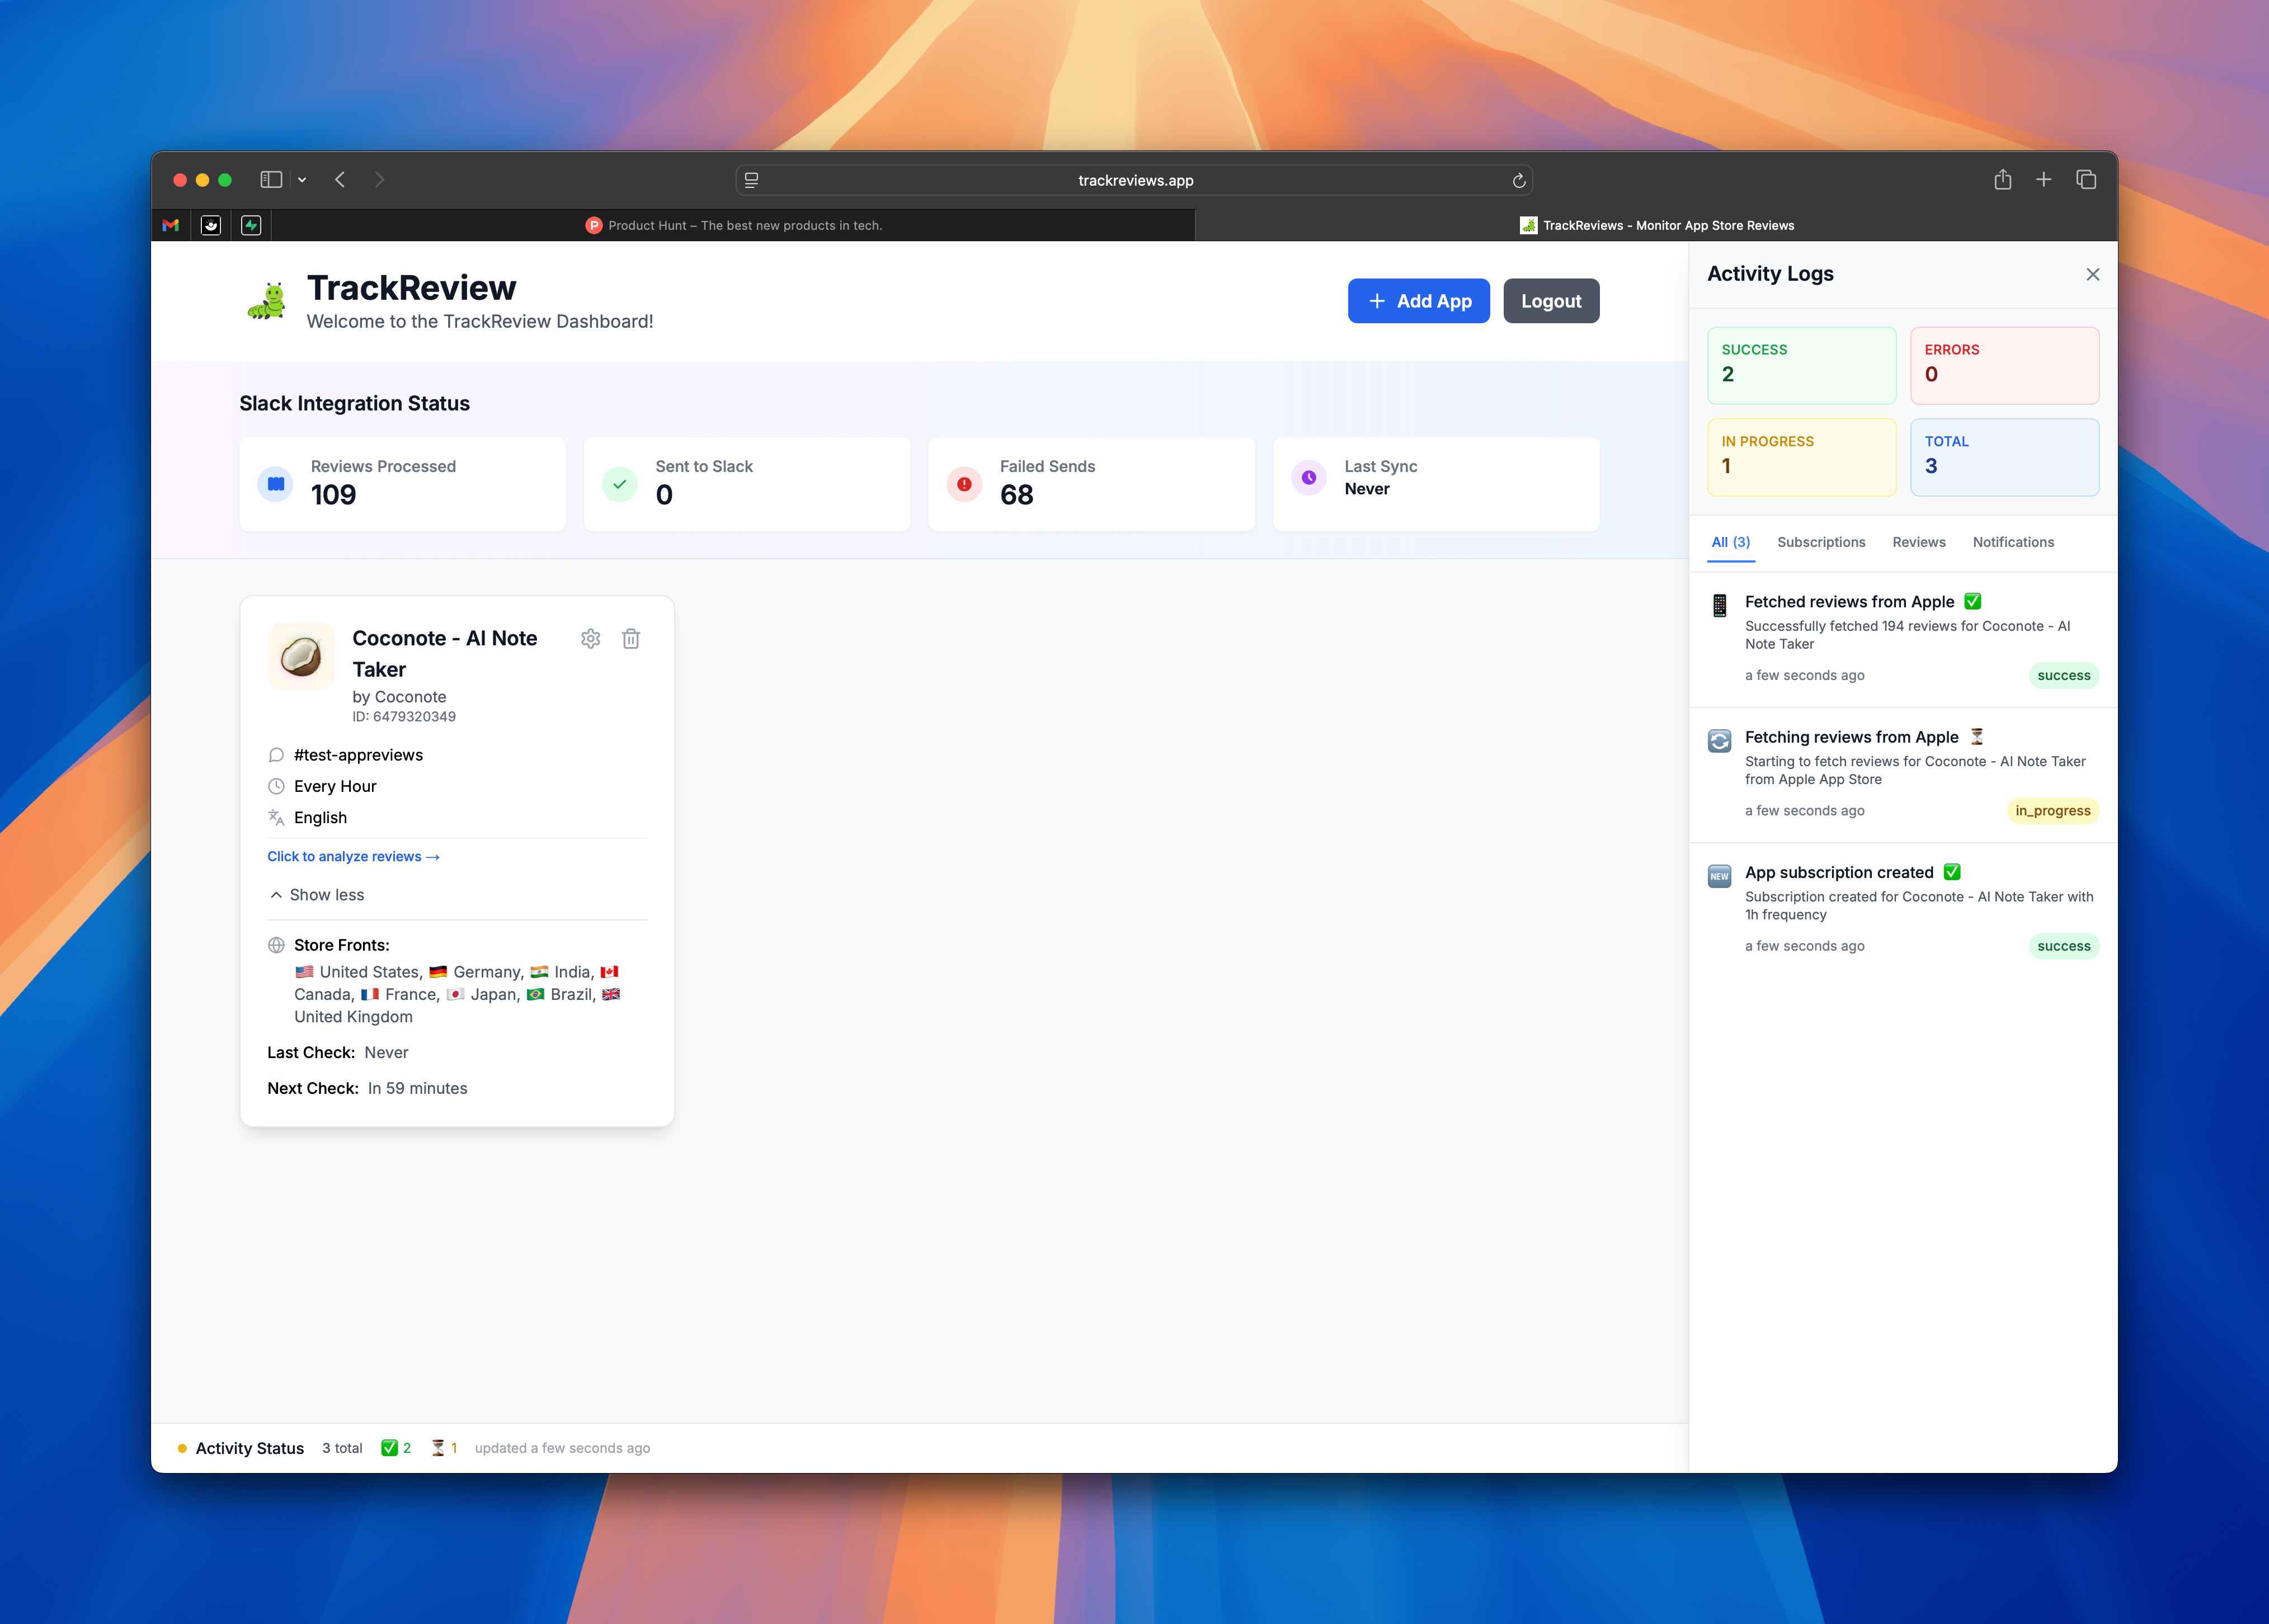Click Last Sync purple clock icon
The height and width of the screenshot is (1624, 2269).
(x=1308, y=478)
